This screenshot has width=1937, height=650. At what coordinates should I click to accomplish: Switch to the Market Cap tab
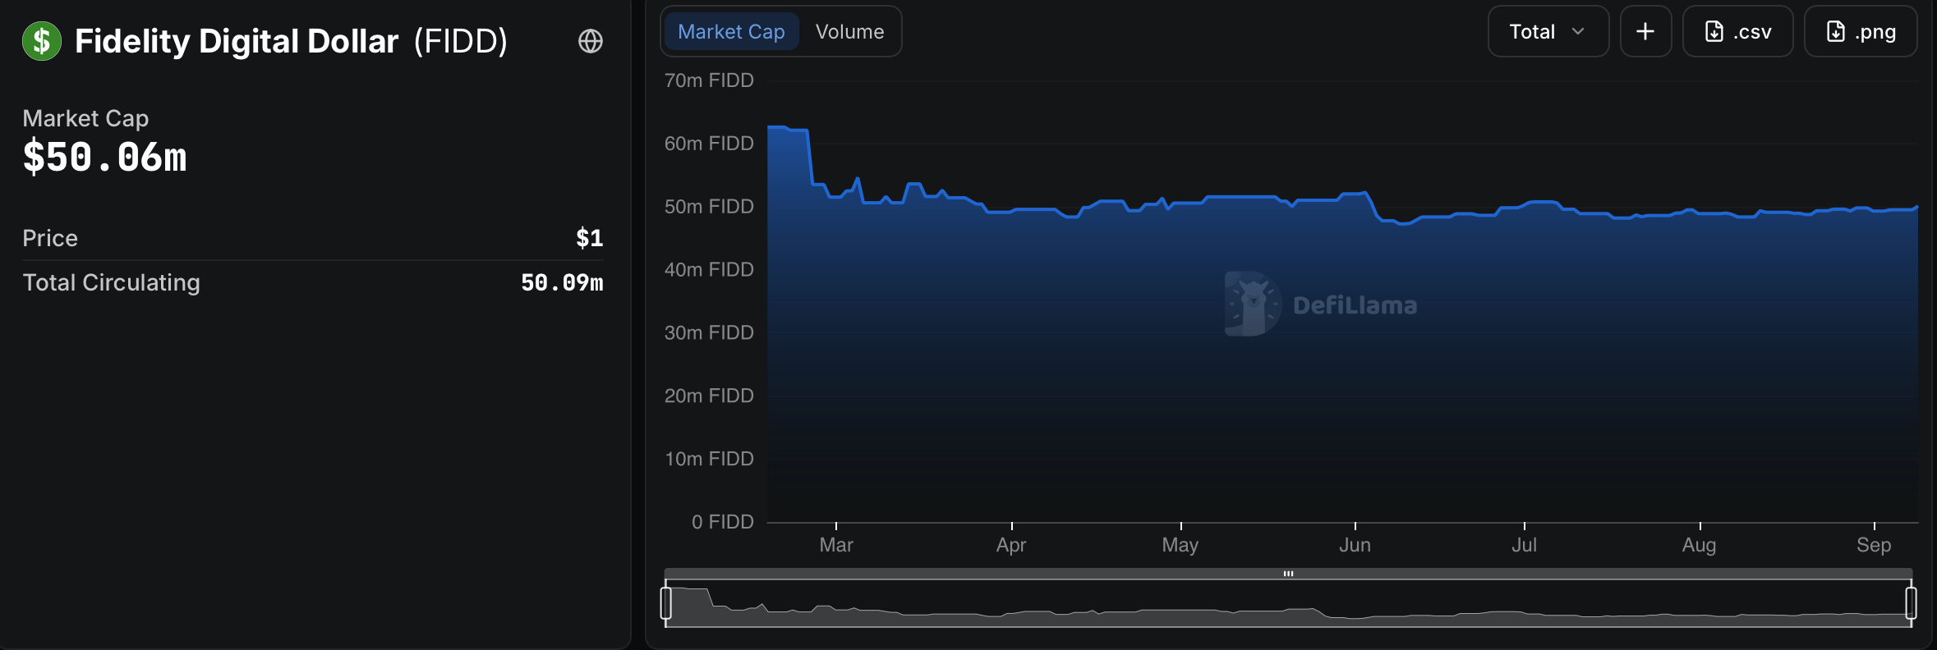(731, 32)
